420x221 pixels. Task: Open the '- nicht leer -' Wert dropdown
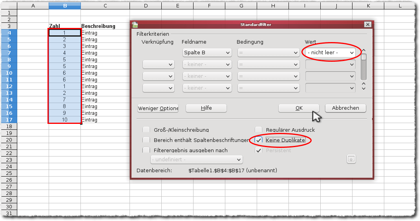331,53
